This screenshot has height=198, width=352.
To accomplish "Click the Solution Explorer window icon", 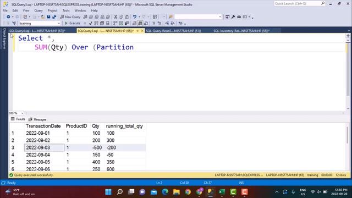I will pos(227,17).
